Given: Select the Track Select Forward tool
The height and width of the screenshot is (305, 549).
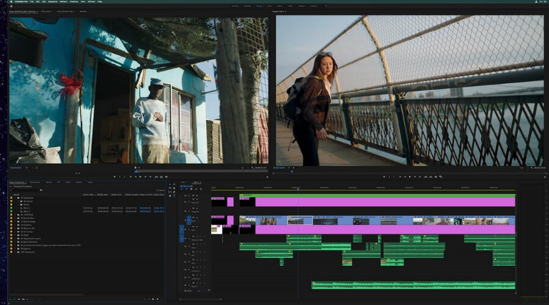Looking at the screenshot, I should point(174,184).
